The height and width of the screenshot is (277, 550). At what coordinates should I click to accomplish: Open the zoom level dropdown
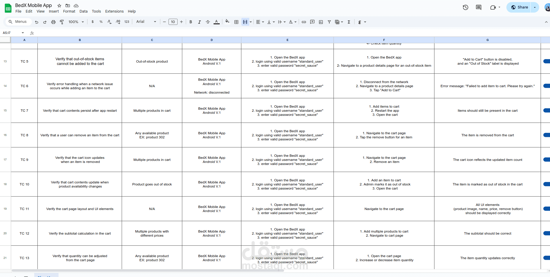point(76,22)
